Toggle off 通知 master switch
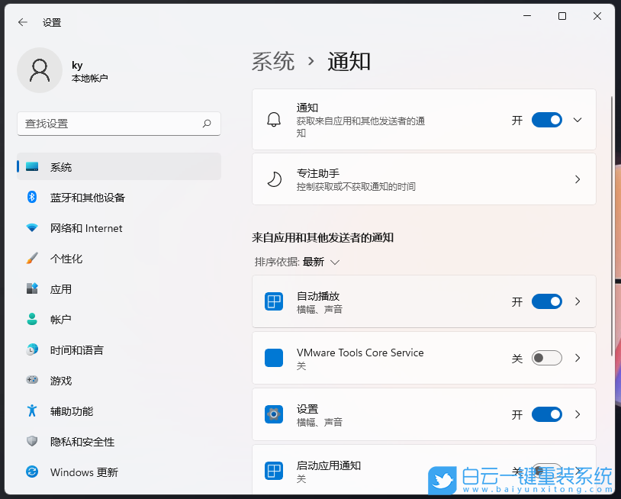This screenshot has width=621, height=499. (546, 119)
